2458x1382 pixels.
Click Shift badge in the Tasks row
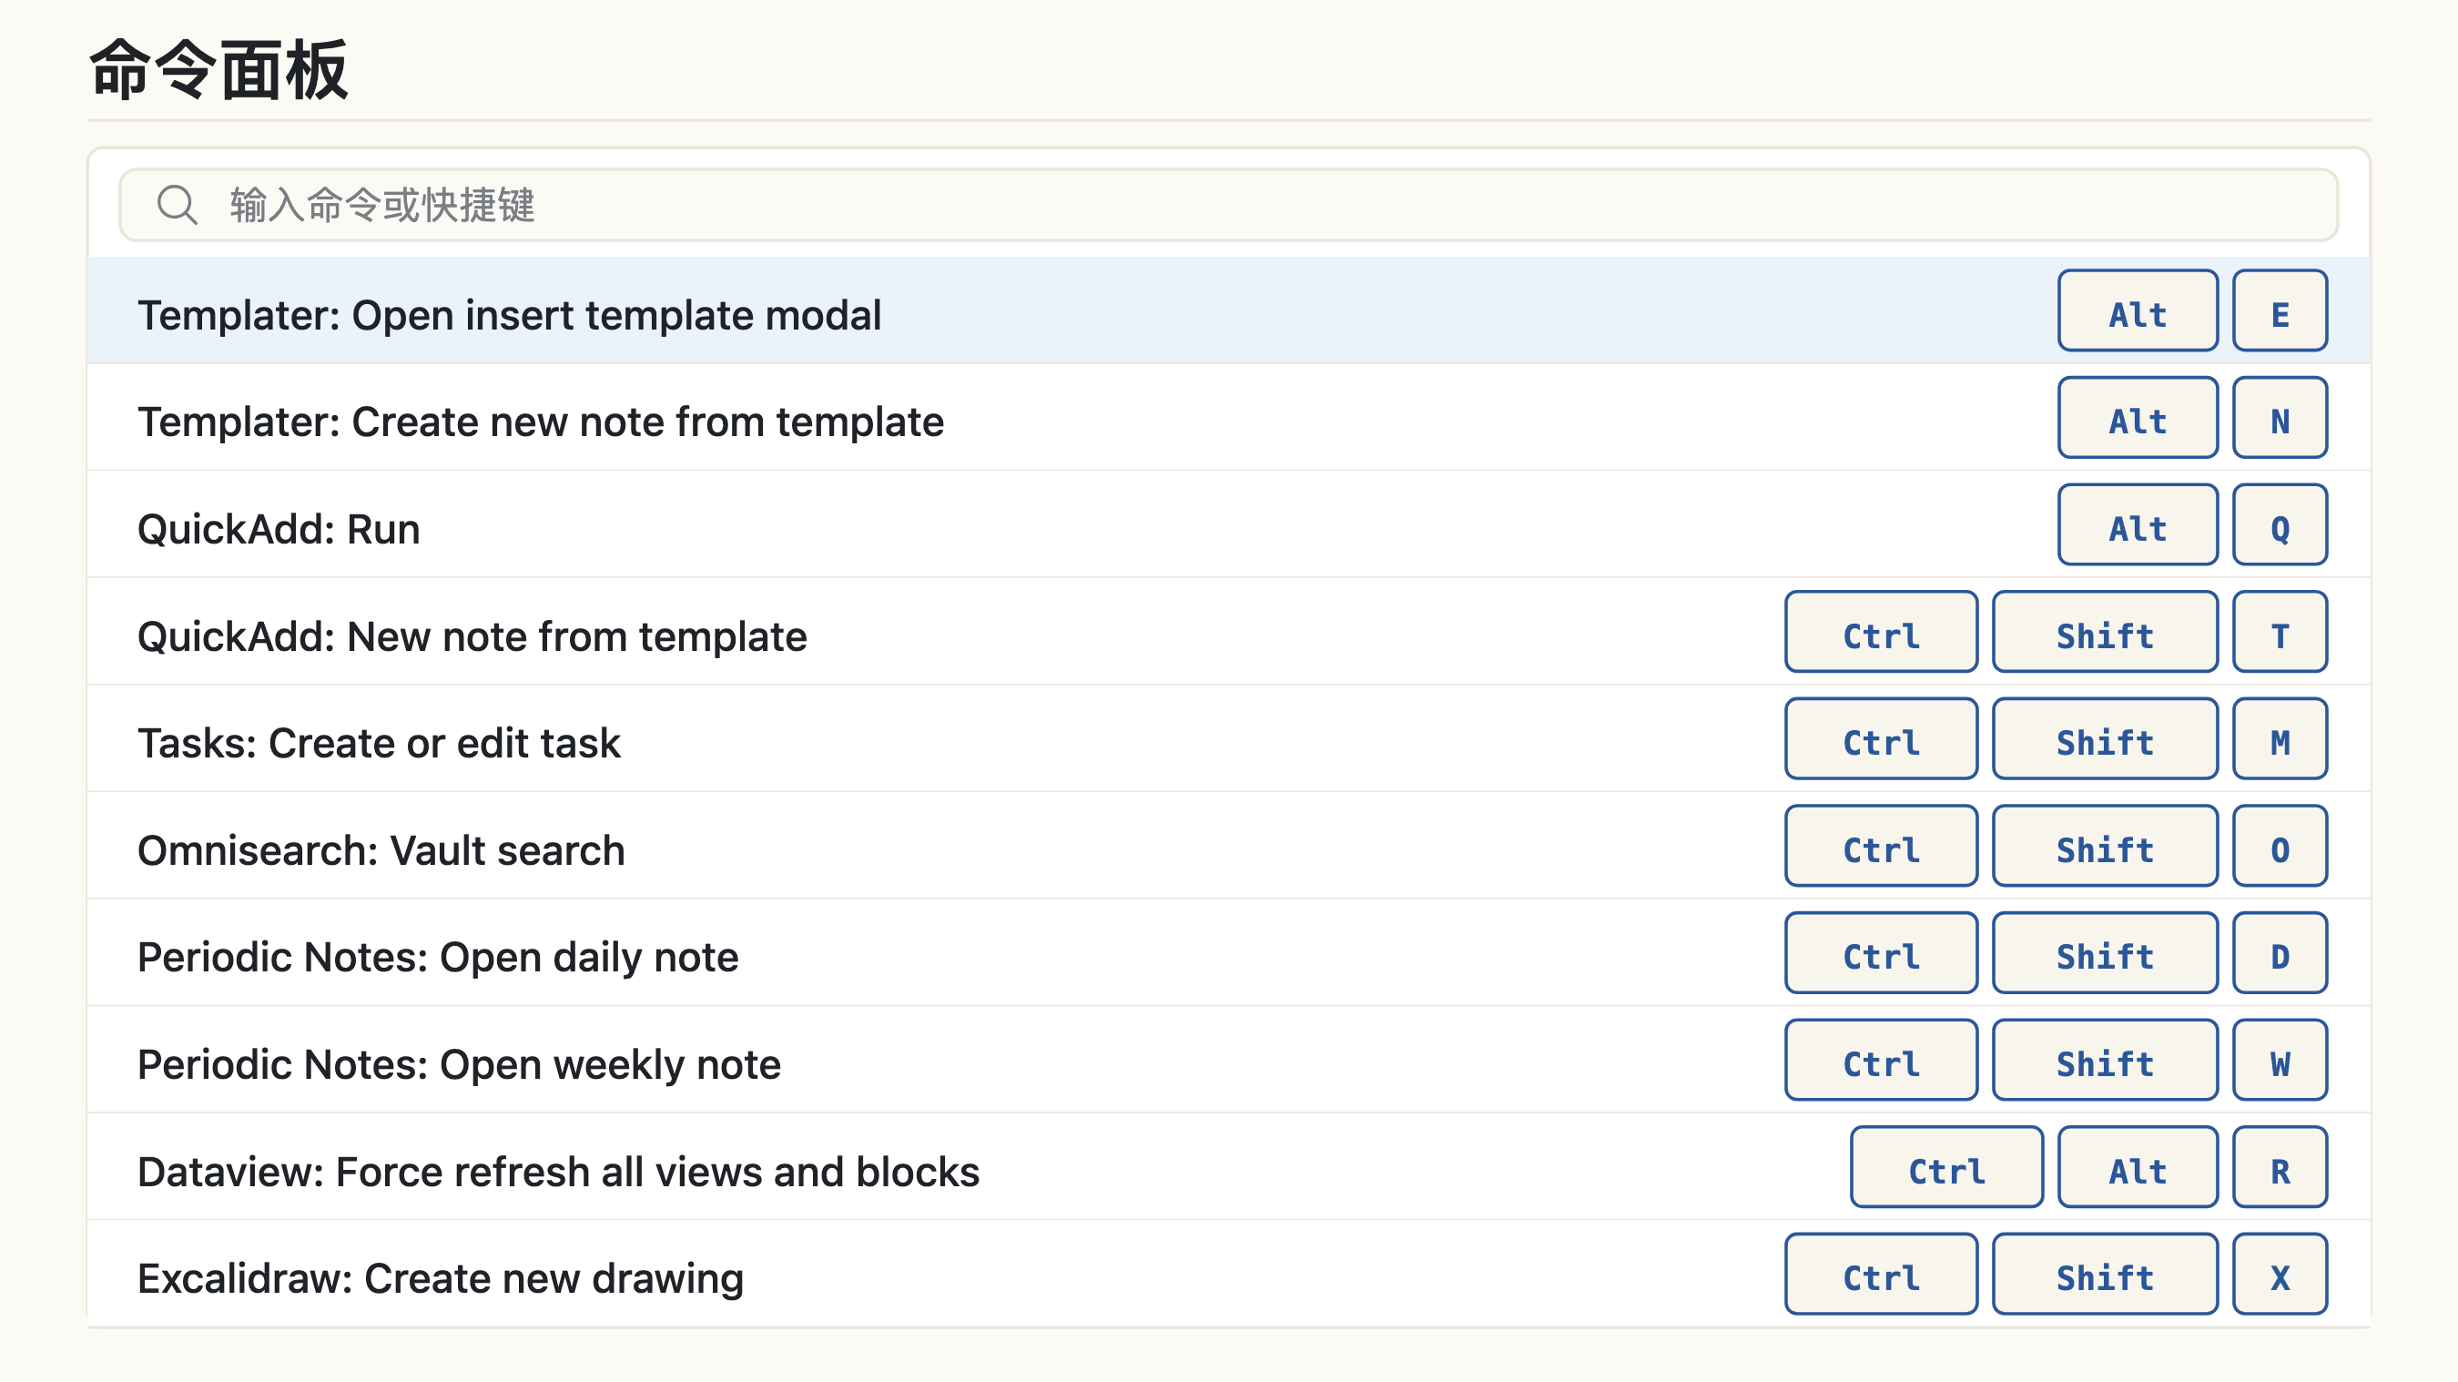coord(2105,737)
